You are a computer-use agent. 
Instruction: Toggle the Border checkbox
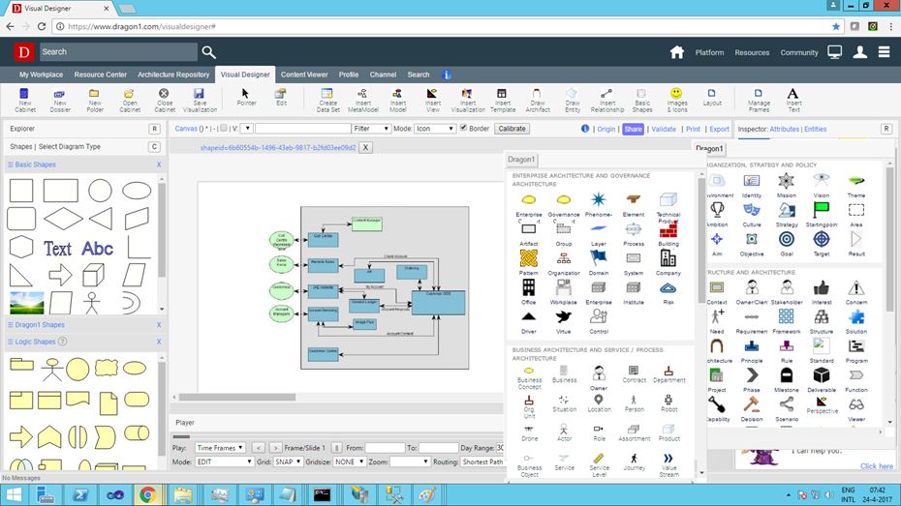(463, 128)
